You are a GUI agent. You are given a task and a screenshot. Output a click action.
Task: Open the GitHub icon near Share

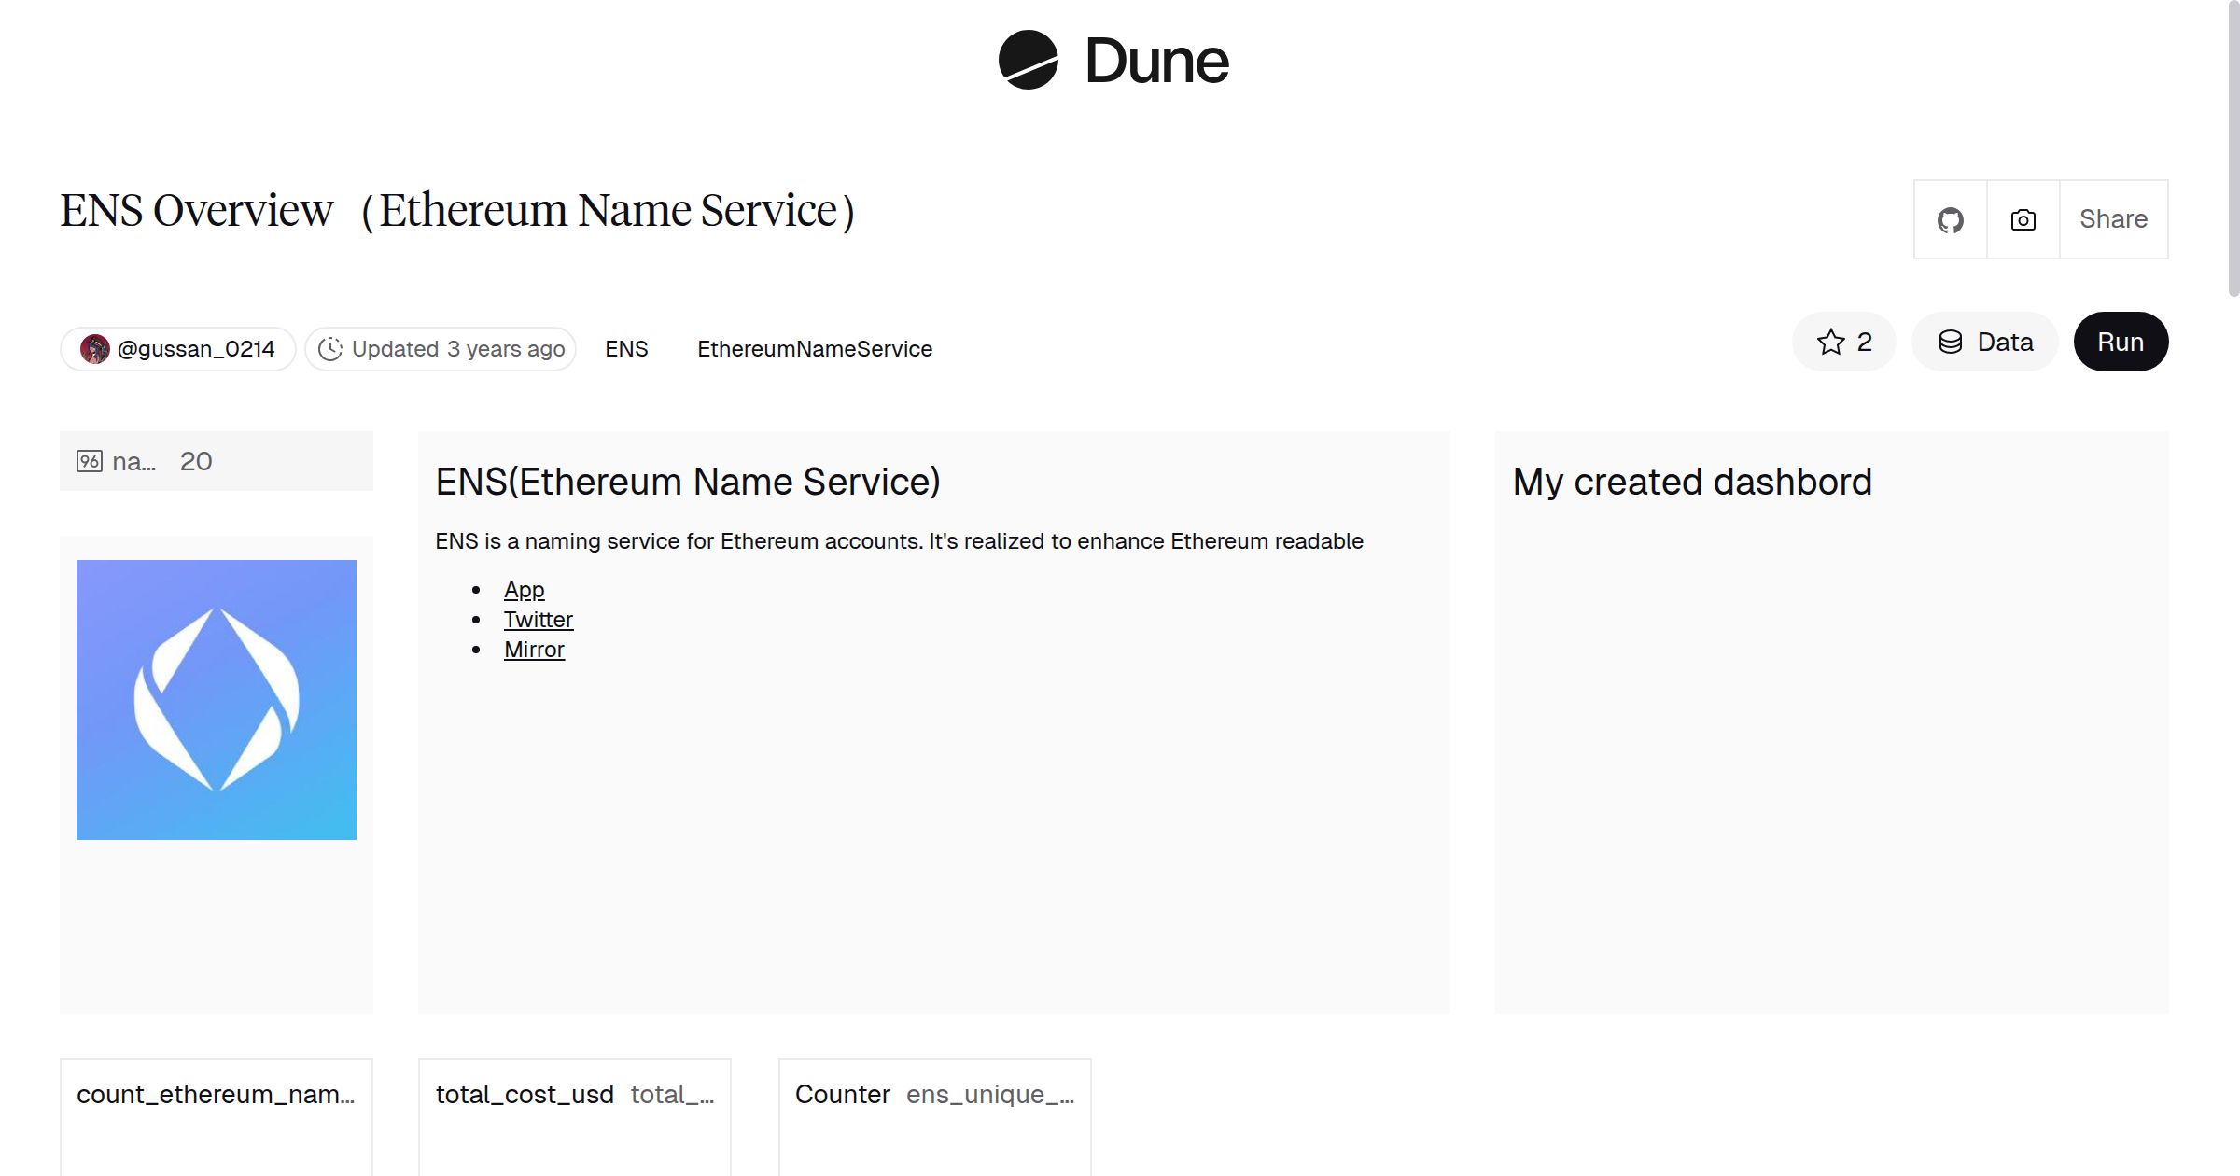coord(1950,218)
